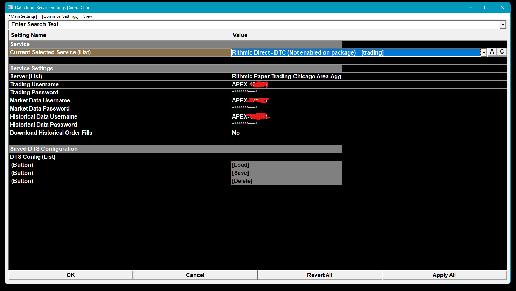Screen dimensions: 516x291
Task: Click the Sierra Chart window title icon
Action: coord(11,7)
